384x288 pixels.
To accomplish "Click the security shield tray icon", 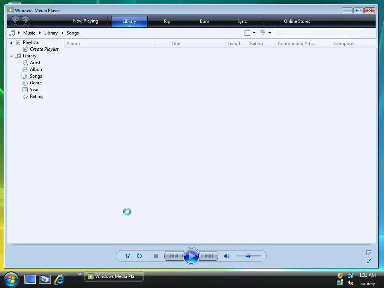I will [340, 276].
